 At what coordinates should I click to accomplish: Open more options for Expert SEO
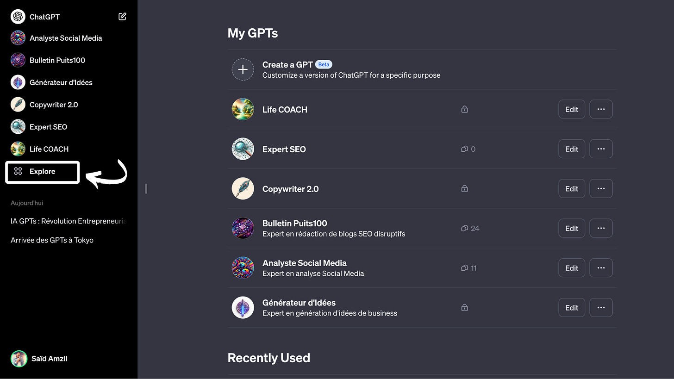click(601, 149)
